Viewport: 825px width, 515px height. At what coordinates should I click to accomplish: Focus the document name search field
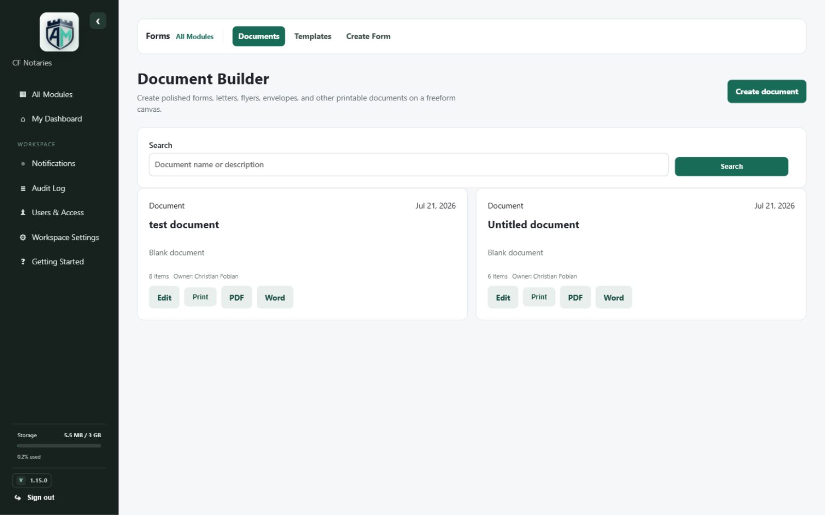pyautogui.click(x=408, y=165)
